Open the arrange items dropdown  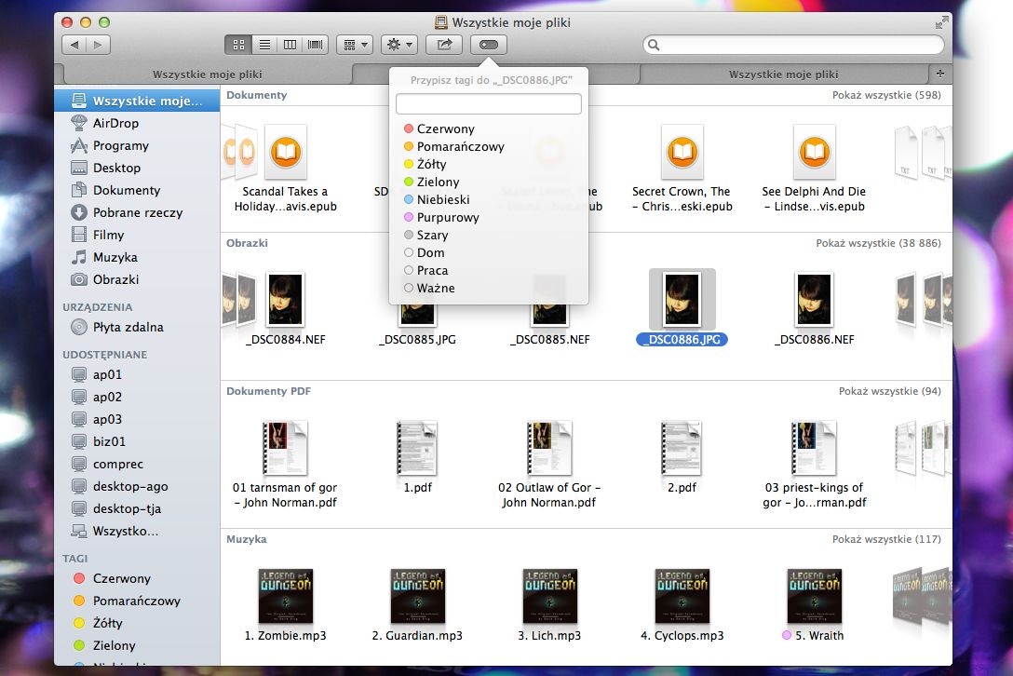click(x=355, y=45)
